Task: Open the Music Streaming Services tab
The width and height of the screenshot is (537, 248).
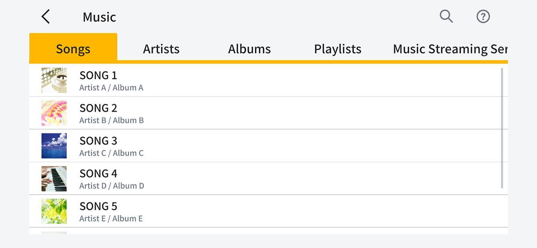Action: tap(450, 48)
